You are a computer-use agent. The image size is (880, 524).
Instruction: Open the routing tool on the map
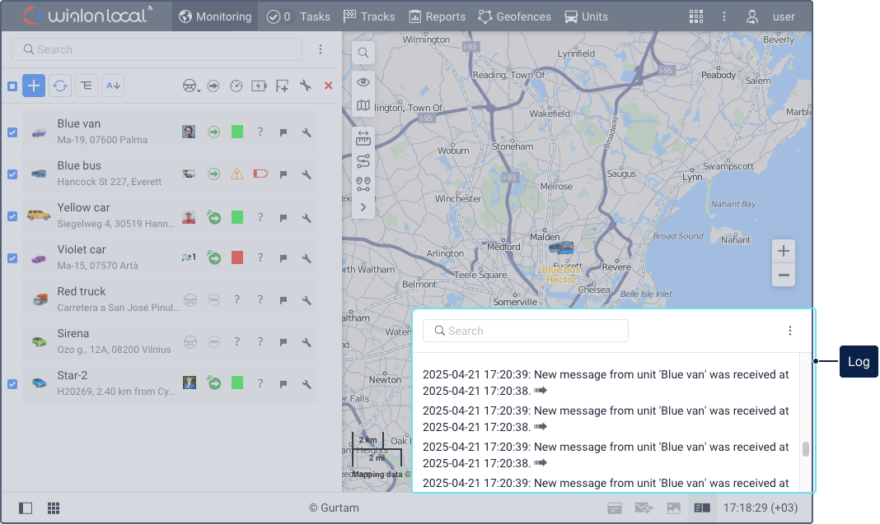click(363, 161)
